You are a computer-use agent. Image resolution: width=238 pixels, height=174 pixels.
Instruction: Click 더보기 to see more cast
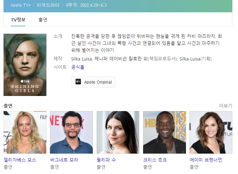pyautogui.click(x=226, y=106)
